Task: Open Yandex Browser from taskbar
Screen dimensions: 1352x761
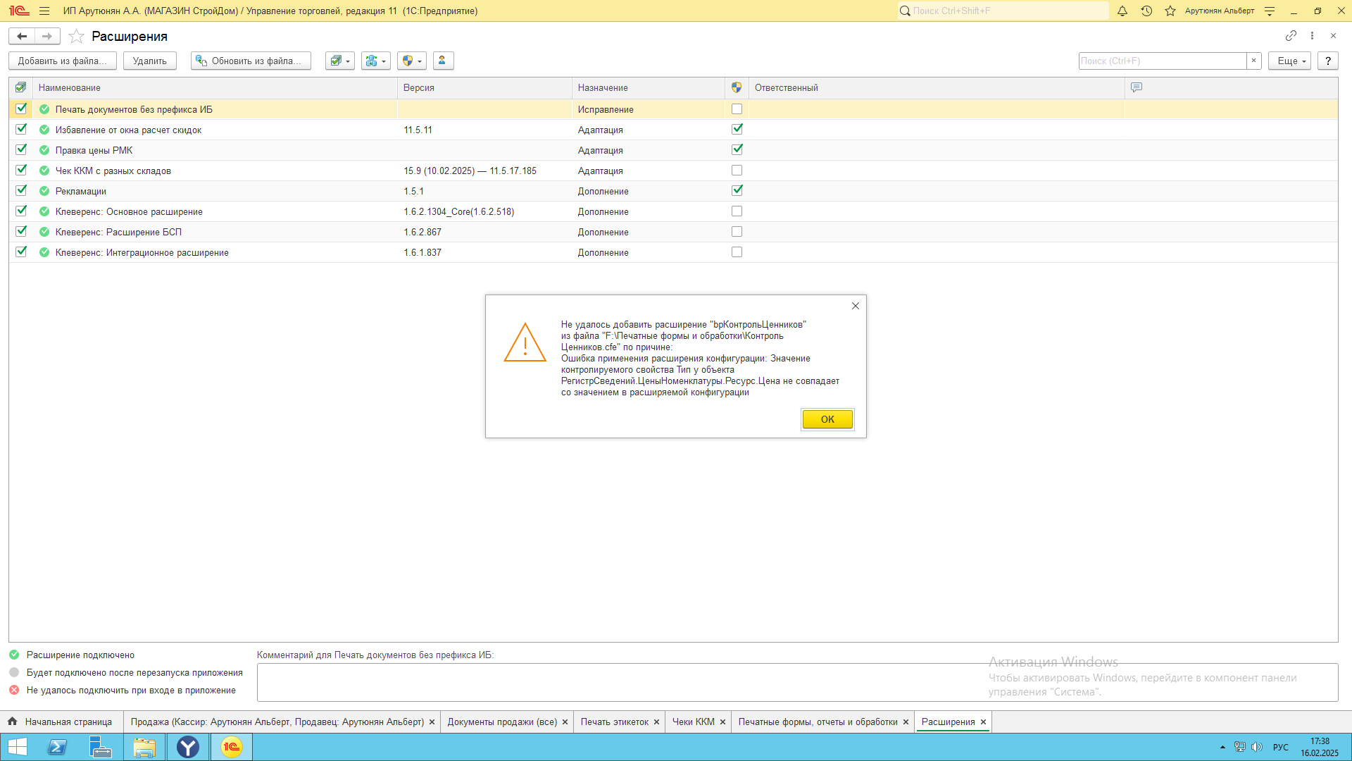Action: (188, 747)
